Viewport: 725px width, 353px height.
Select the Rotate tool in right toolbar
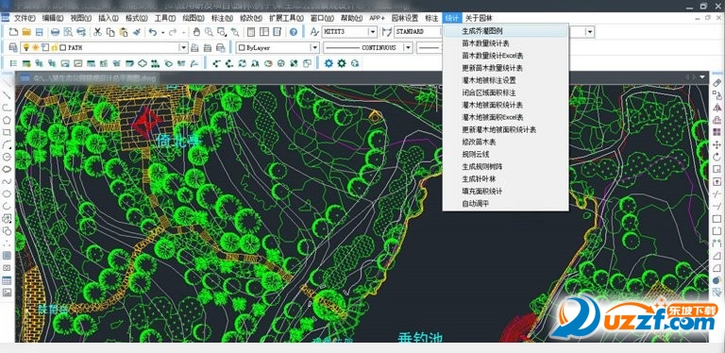[717, 157]
